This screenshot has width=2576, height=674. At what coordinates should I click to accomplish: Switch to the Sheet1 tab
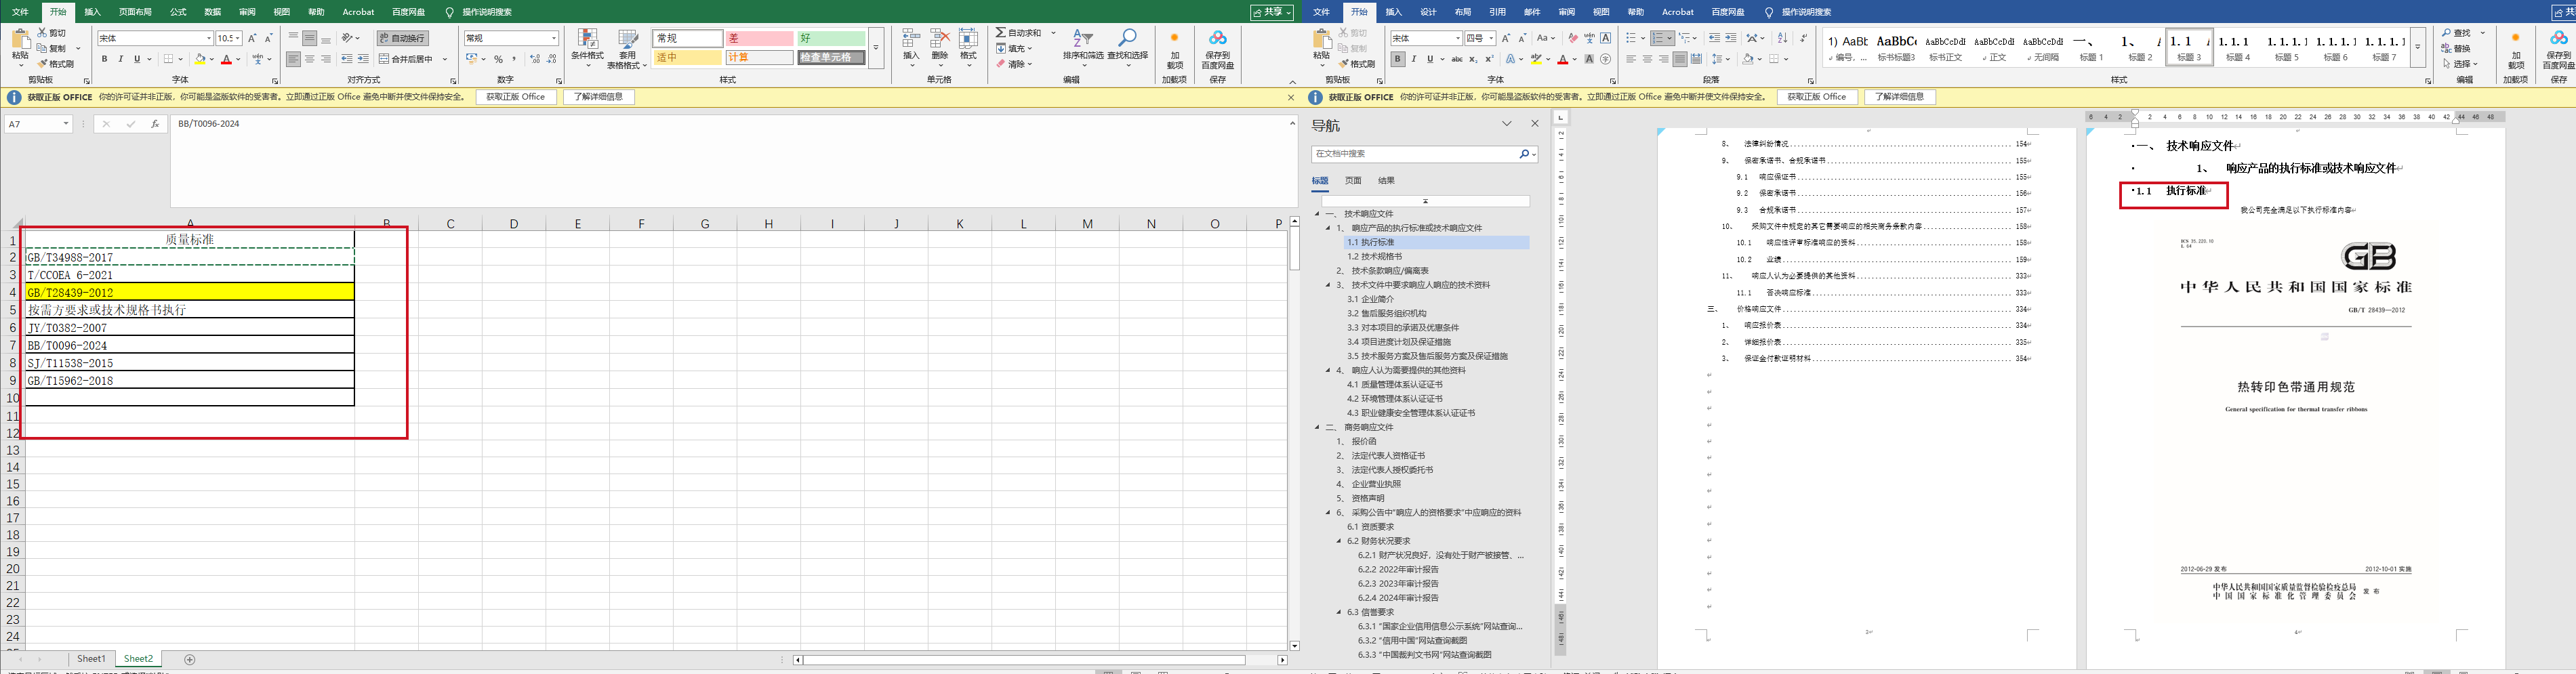pyautogui.click(x=91, y=659)
